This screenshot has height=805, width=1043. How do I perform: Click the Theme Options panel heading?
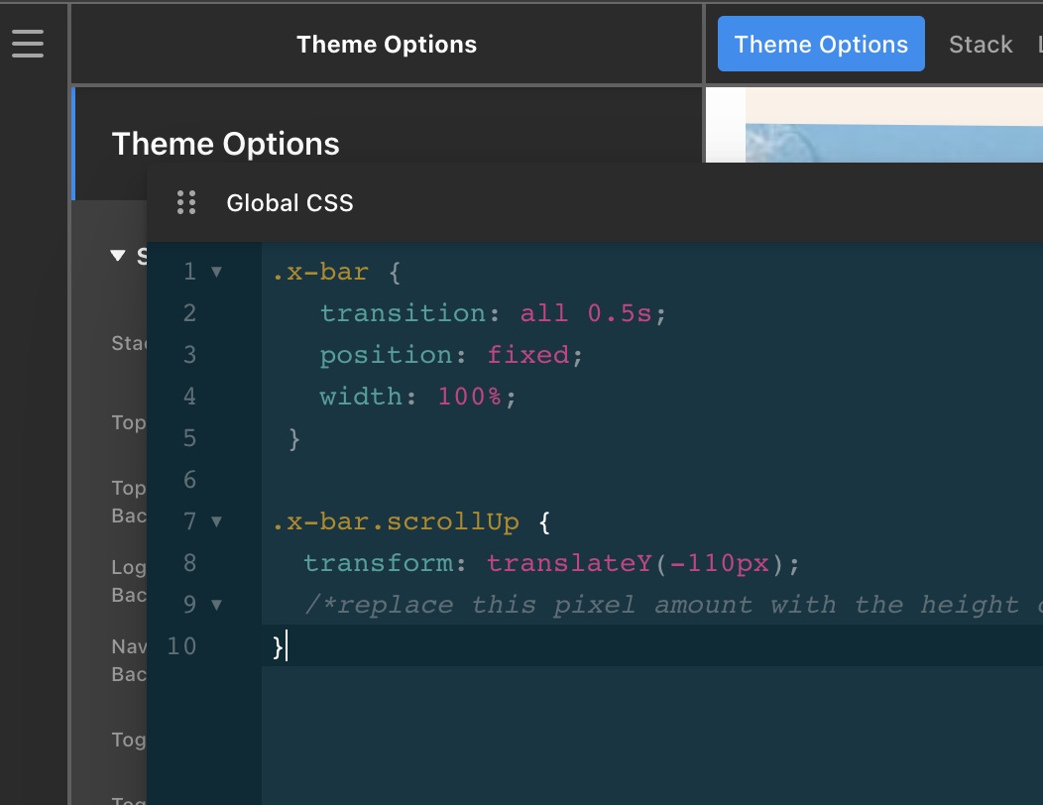[x=225, y=144]
